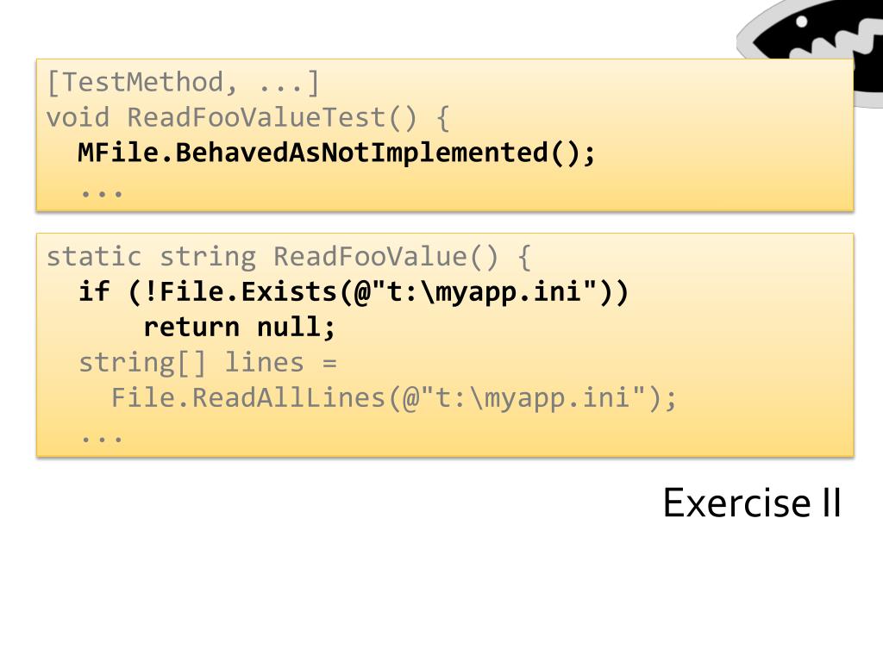Click the opening brace after ReadFooValue()
Image resolution: width=883 pixels, height=662 pixels.
coord(524,257)
